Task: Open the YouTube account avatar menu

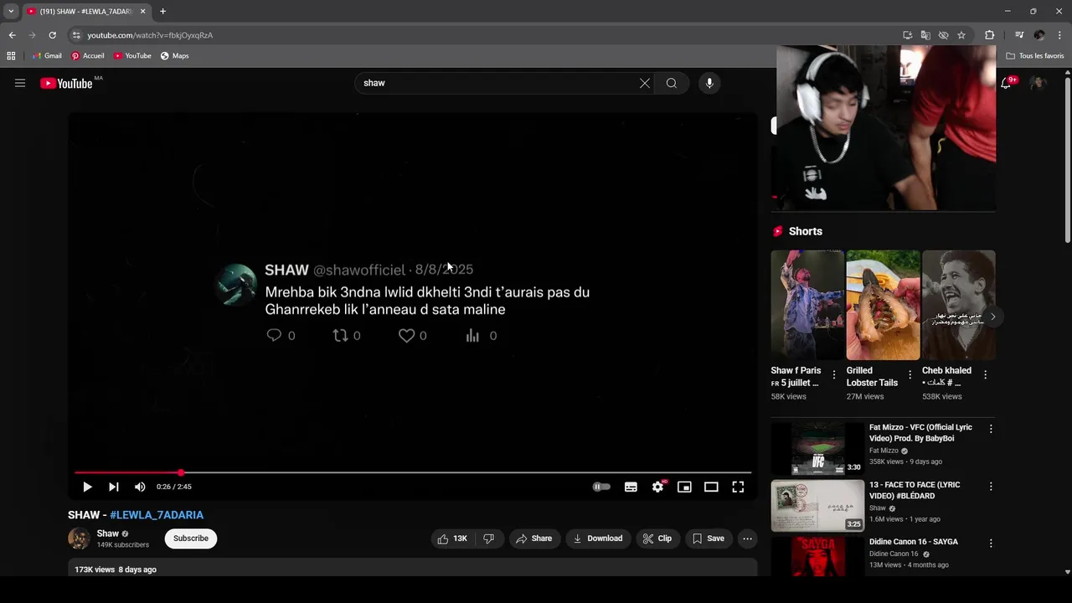Action: pyautogui.click(x=1038, y=83)
